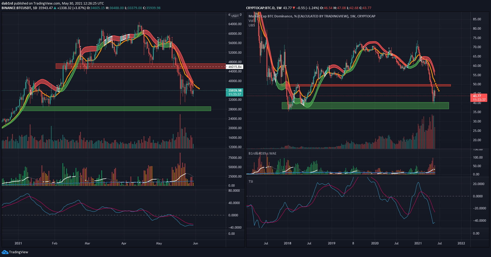Click the Mar label on time axis
Image resolution: width=491 pixels, height=257 pixels.
point(87,243)
